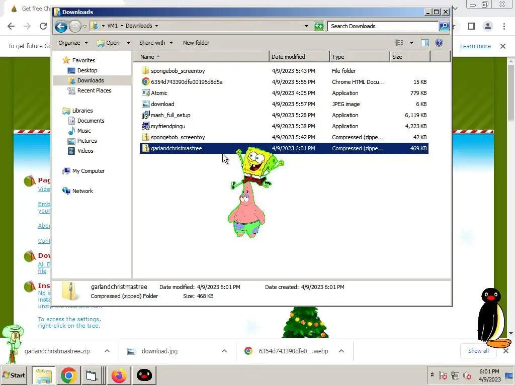Open Chrome profile icon
Screen dimensions: 515x386
click(488, 26)
